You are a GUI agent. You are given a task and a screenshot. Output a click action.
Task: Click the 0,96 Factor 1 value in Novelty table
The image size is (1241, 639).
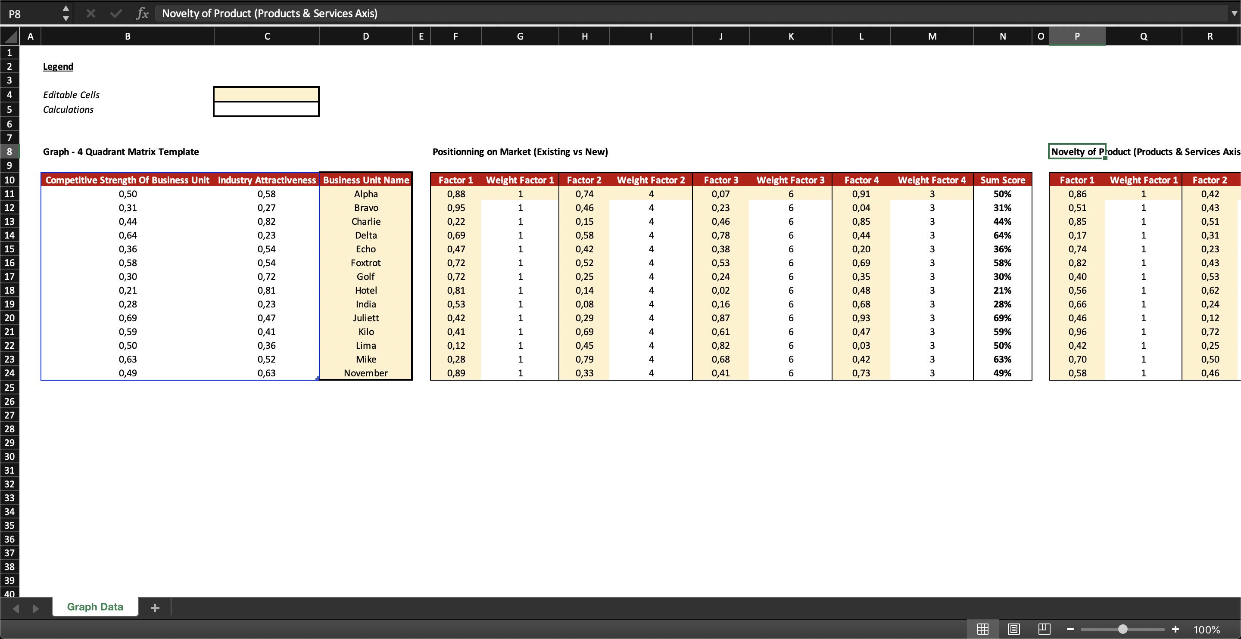coord(1077,332)
